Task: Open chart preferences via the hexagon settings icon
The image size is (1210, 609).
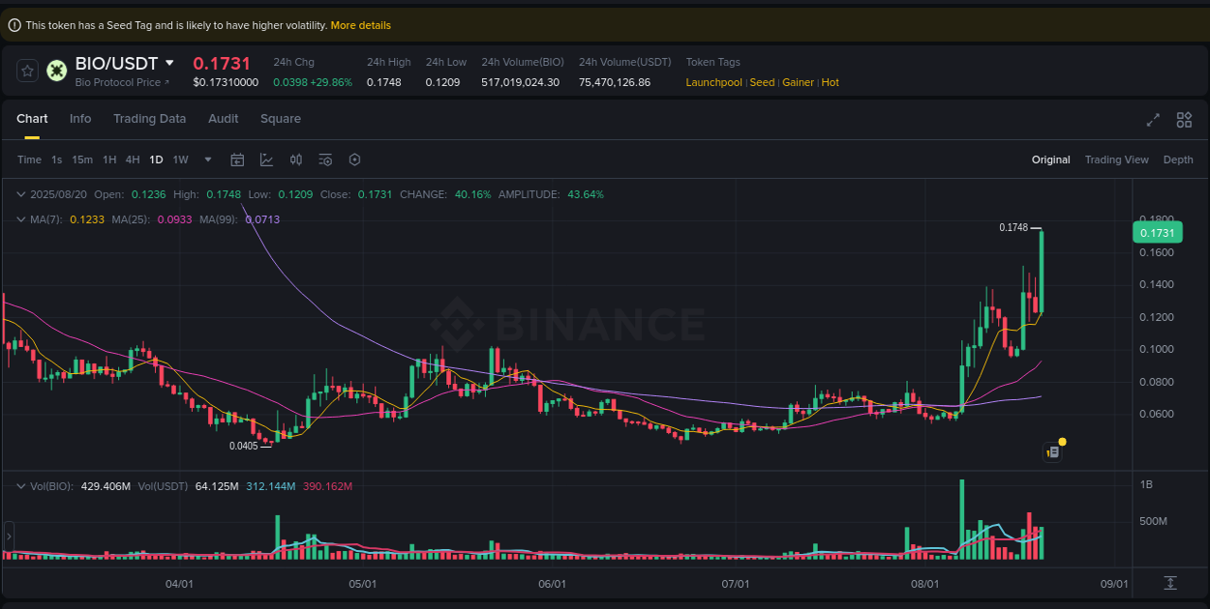Action: (354, 159)
